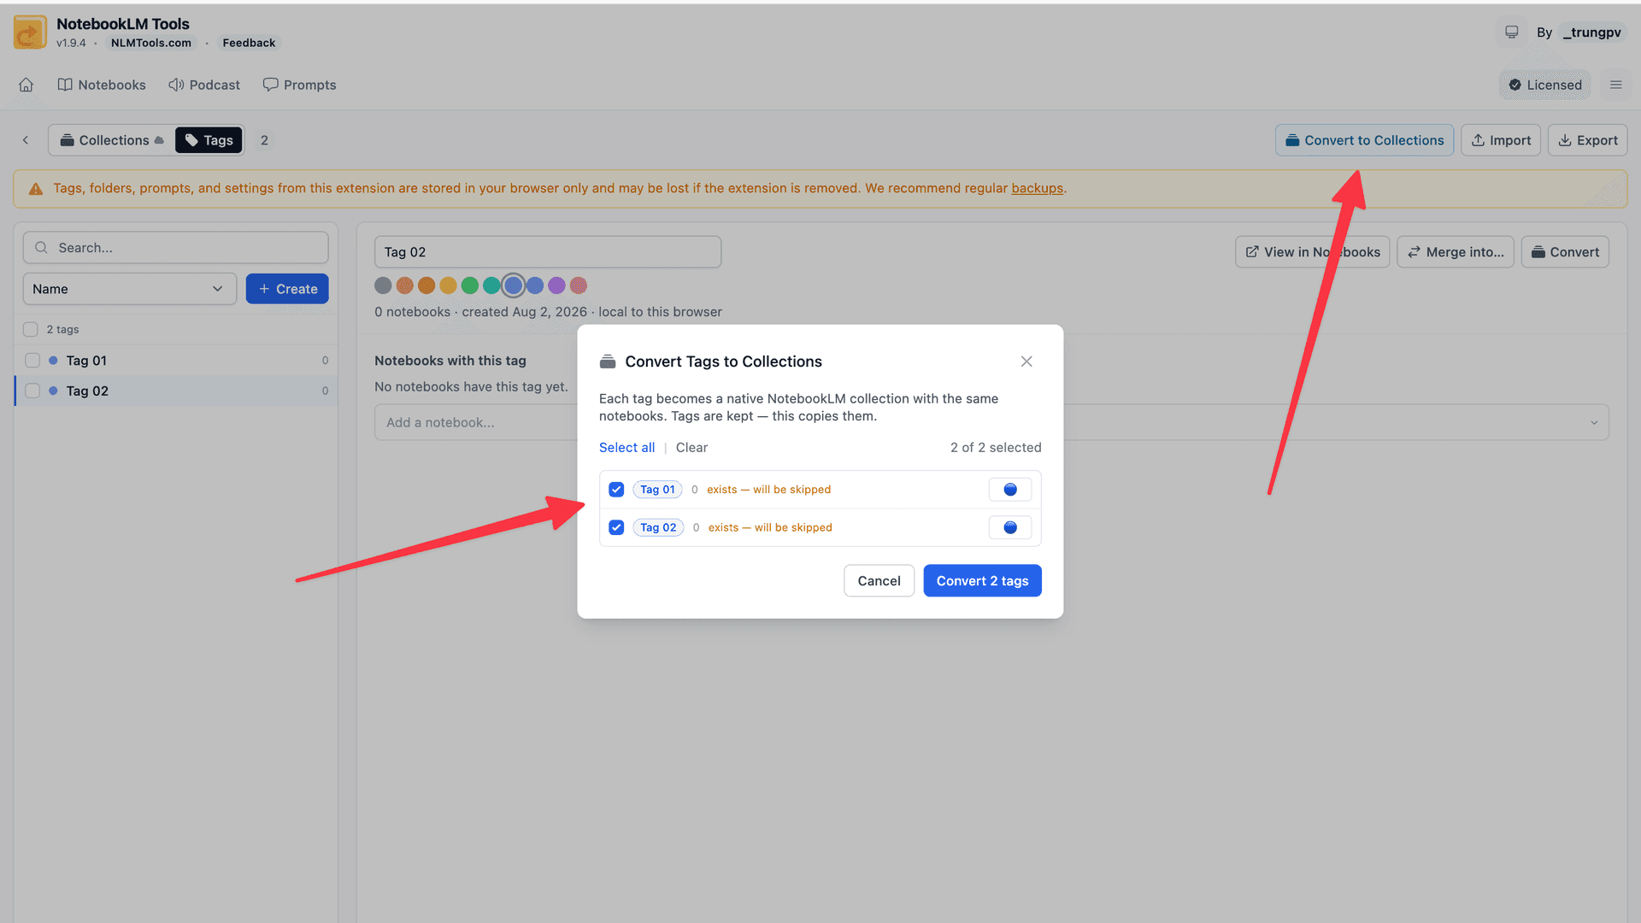Click Select all in the dialog

(x=626, y=448)
